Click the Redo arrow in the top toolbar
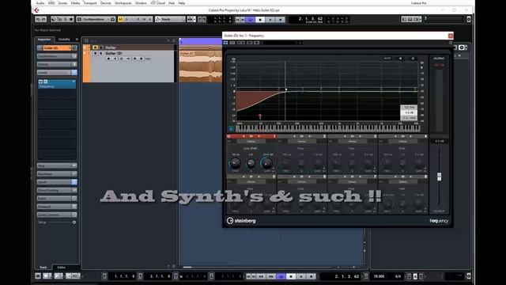Viewport: 506px width, 285px height. (x=44, y=19)
